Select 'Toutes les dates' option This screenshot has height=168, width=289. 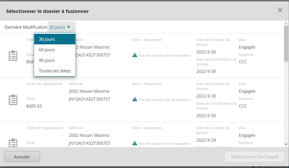55,71
